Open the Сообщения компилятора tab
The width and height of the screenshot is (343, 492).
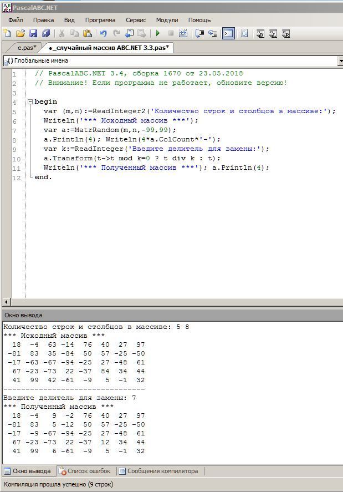159,471
